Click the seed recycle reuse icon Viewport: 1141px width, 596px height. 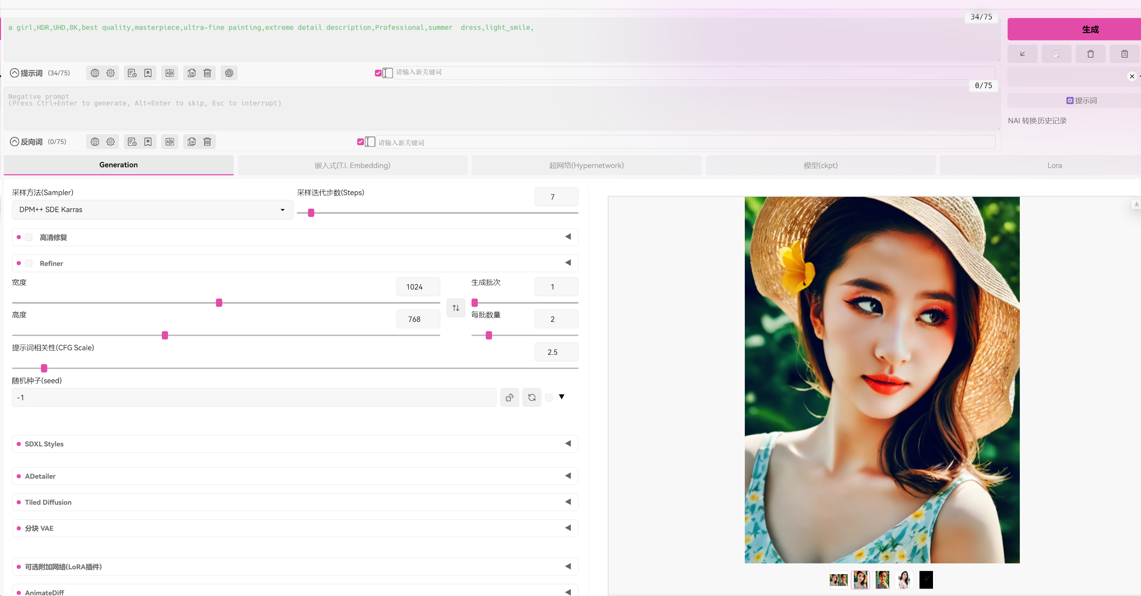point(532,398)
